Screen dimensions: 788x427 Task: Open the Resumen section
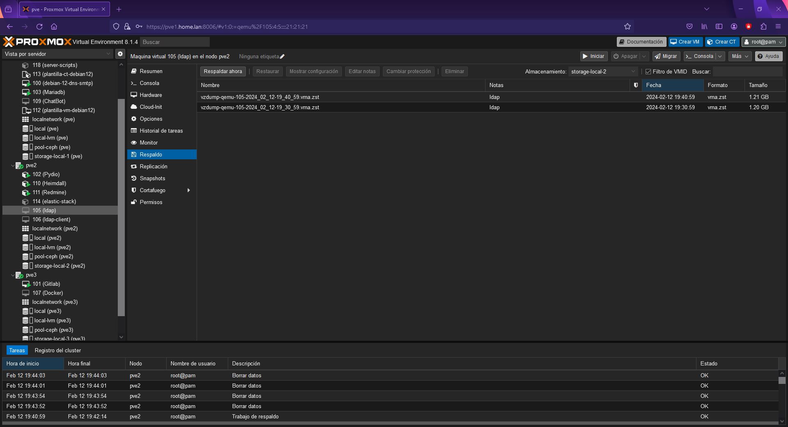point(162,71)
